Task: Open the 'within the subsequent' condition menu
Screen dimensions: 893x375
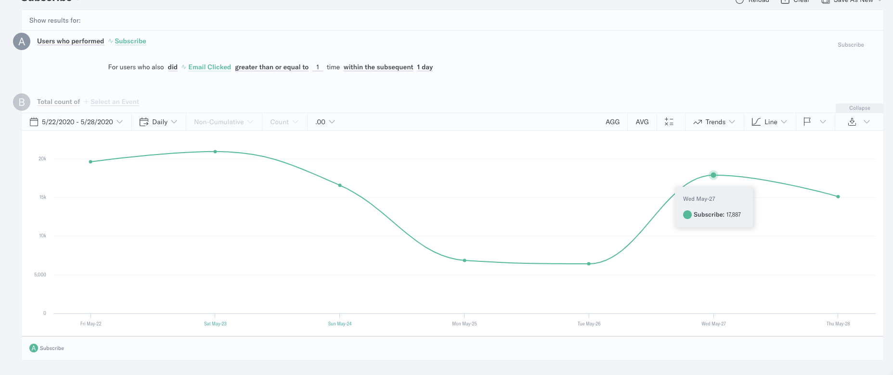Action: [378, 67]
